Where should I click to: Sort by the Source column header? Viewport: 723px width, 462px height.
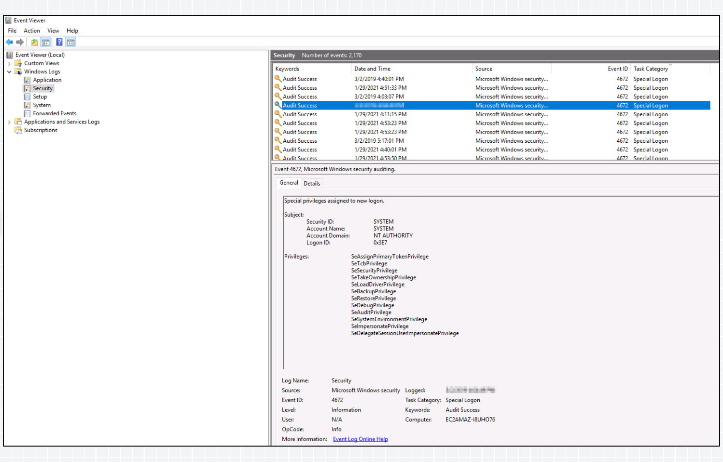512,69
